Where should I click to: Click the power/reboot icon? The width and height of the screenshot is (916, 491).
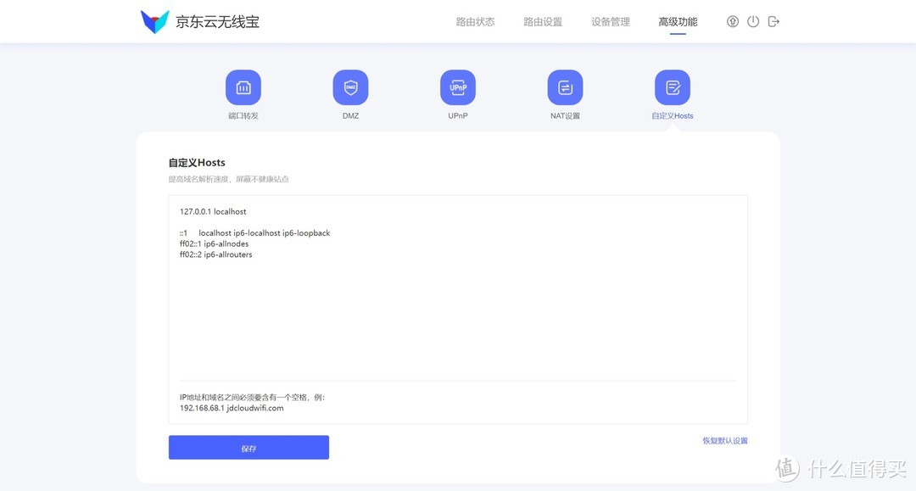[752, 21]
